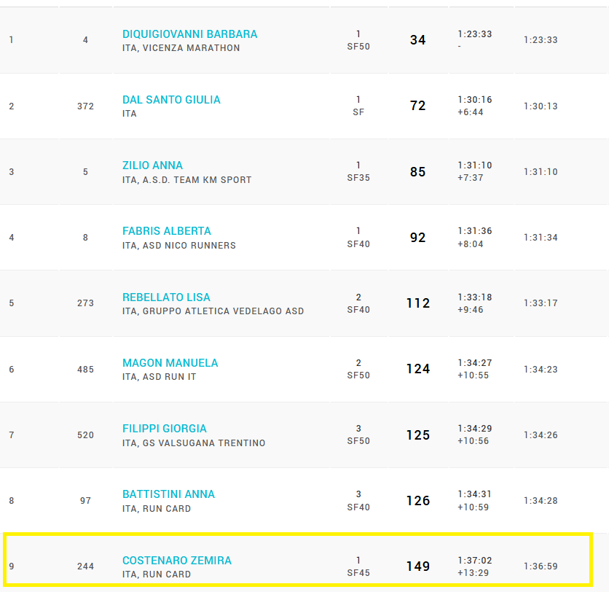
Task: Click overall rank 149 value
Action: tap(418, 566)
